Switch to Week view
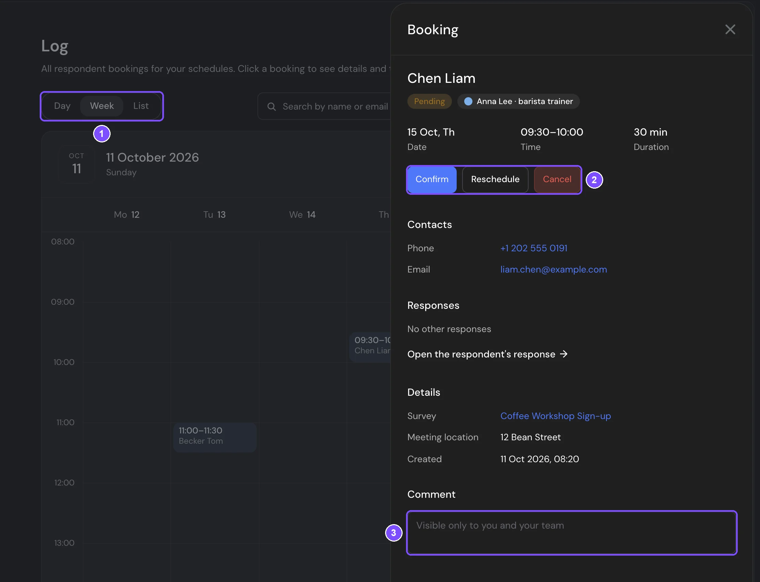The width and height of the screenshot is (760, 582). click(102, 106)
